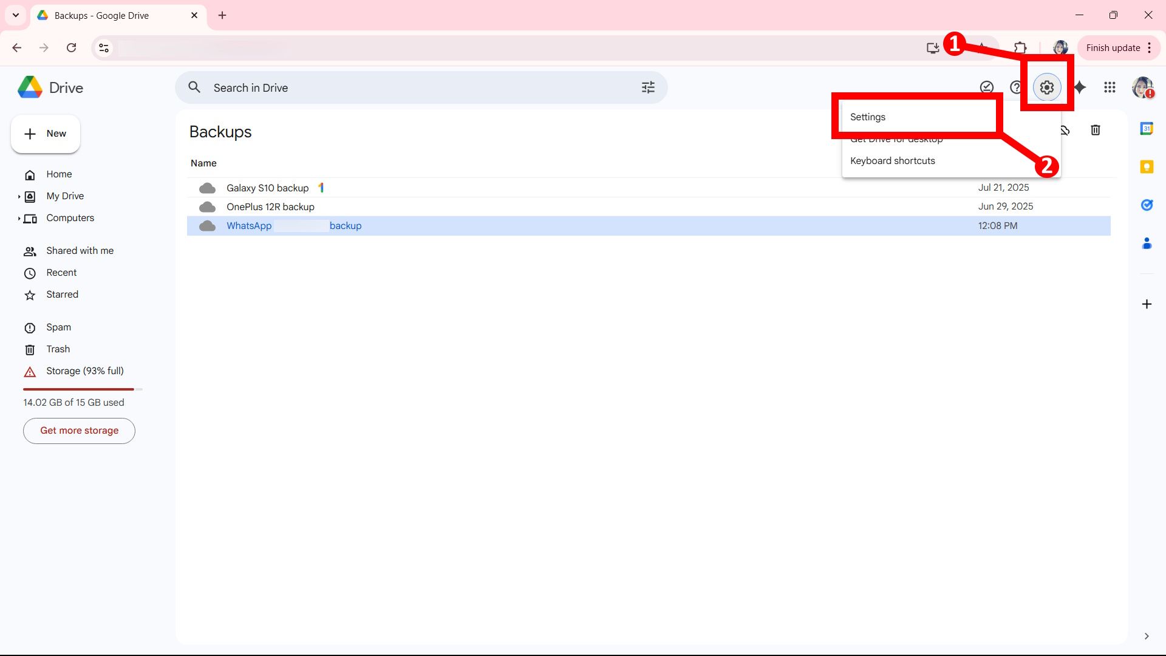Screen dimensions: 1166x656
Task: Open Gemini sparkle icon in Drive header
Action: tap(1080, 87)
